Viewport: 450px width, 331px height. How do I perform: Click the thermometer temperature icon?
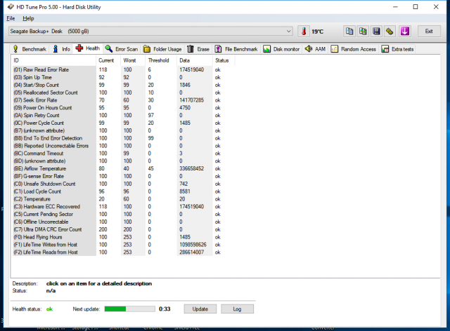(x=304, y=32)
